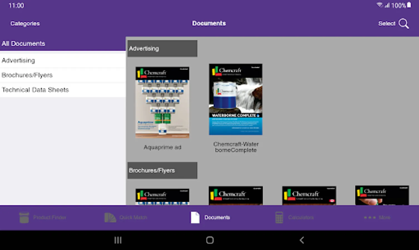419x250 pixels.
Task: Tap the search magnifier icon
Action: point(404,24)
